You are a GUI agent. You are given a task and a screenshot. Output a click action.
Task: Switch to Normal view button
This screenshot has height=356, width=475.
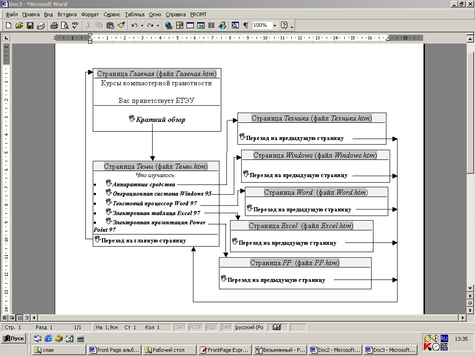4,318
